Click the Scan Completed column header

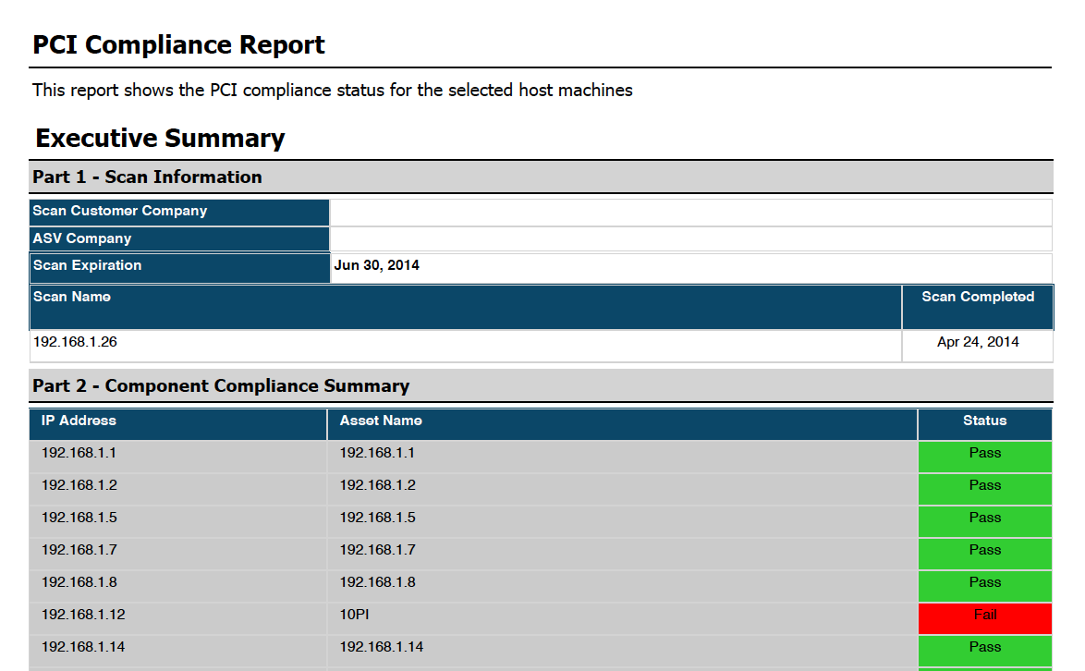coord(977,298)
